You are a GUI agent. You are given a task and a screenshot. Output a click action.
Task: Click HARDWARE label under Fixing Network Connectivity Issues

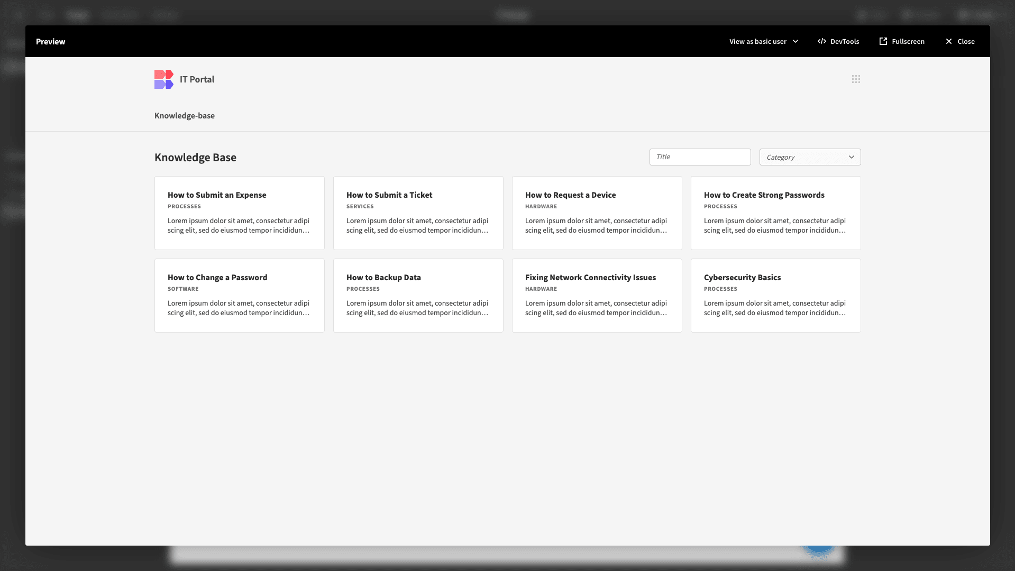[x=541, y=289]
